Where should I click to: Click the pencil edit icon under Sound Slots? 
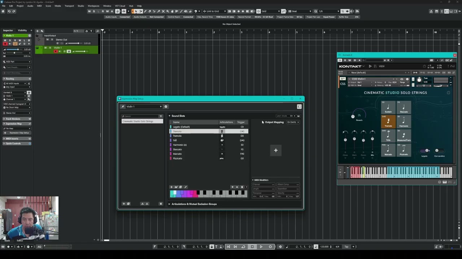[x=186, y=187]
